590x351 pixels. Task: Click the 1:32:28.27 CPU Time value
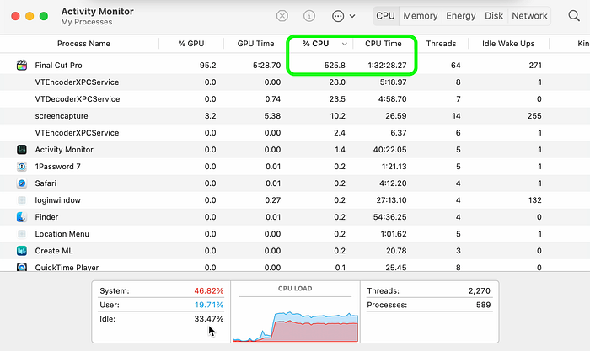pos(387,66)
